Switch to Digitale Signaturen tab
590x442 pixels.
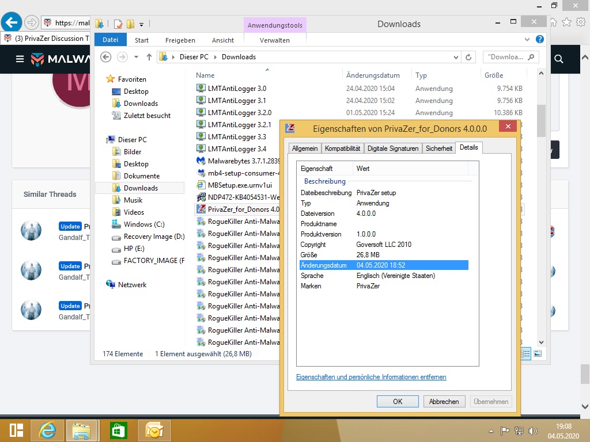pos(393,148)
